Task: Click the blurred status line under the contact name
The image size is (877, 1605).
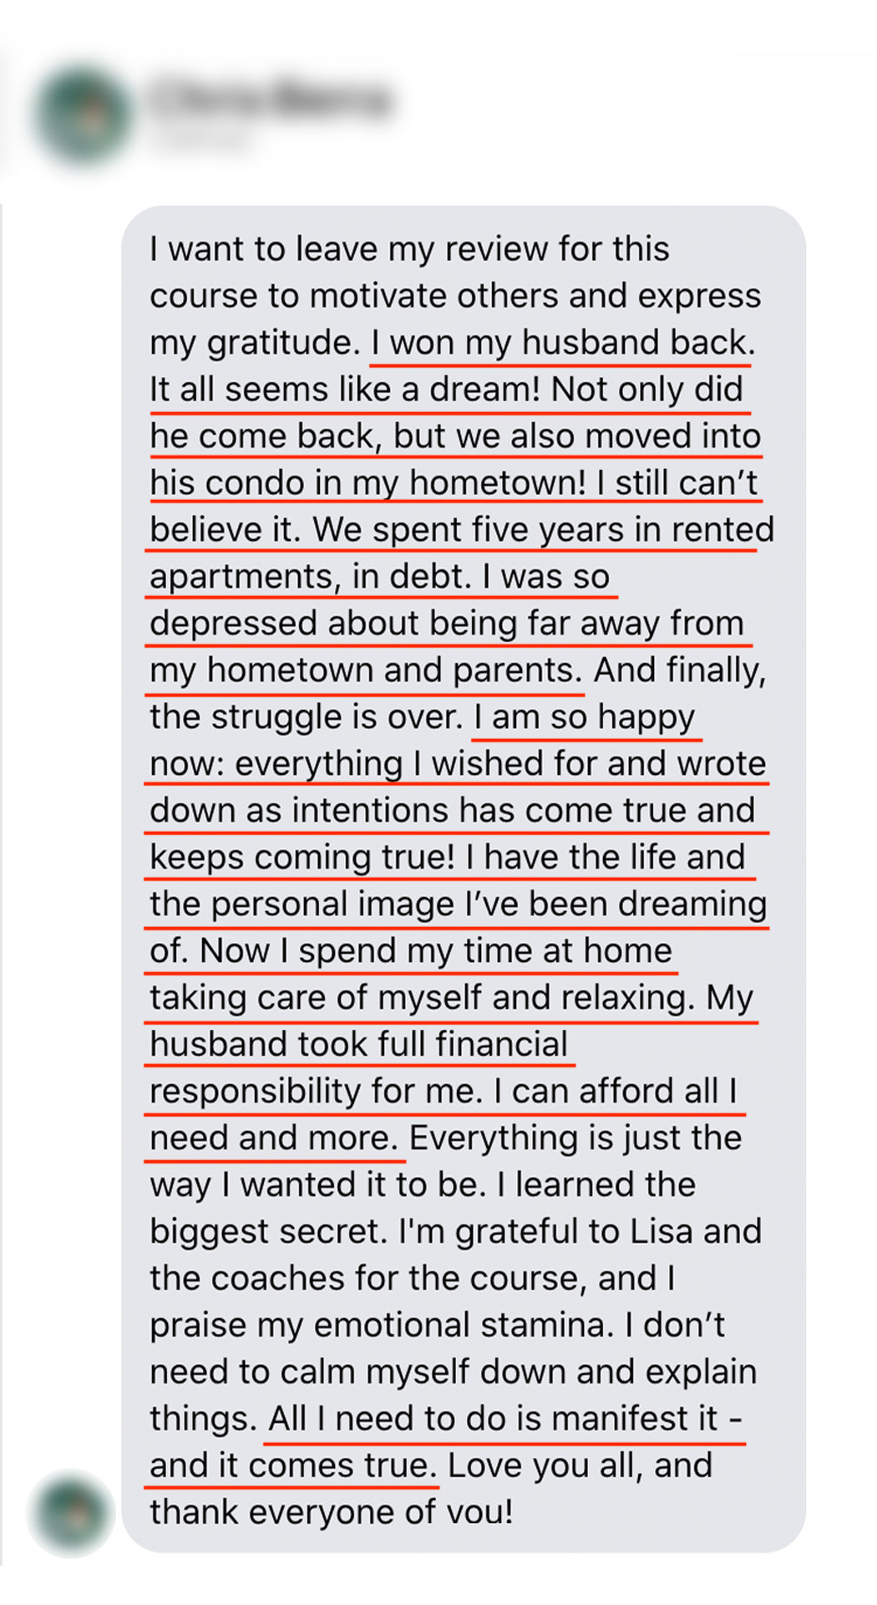Action: [x=202, y=138]
